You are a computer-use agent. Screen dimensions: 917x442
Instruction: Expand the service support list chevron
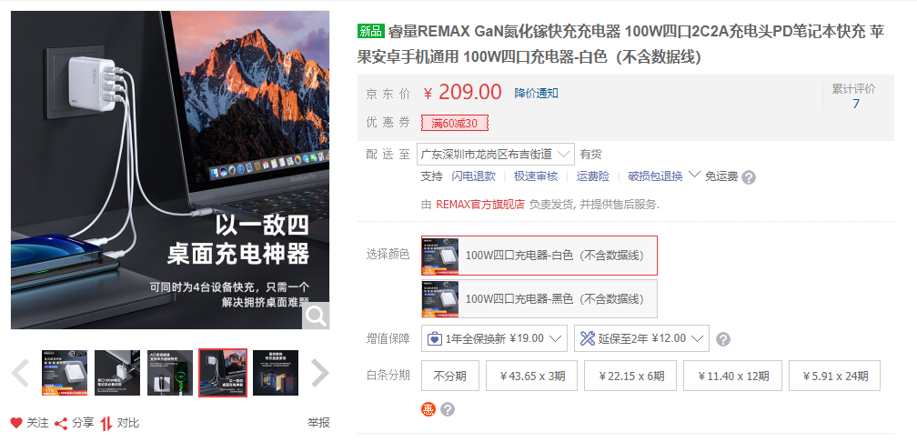(694, 175)
